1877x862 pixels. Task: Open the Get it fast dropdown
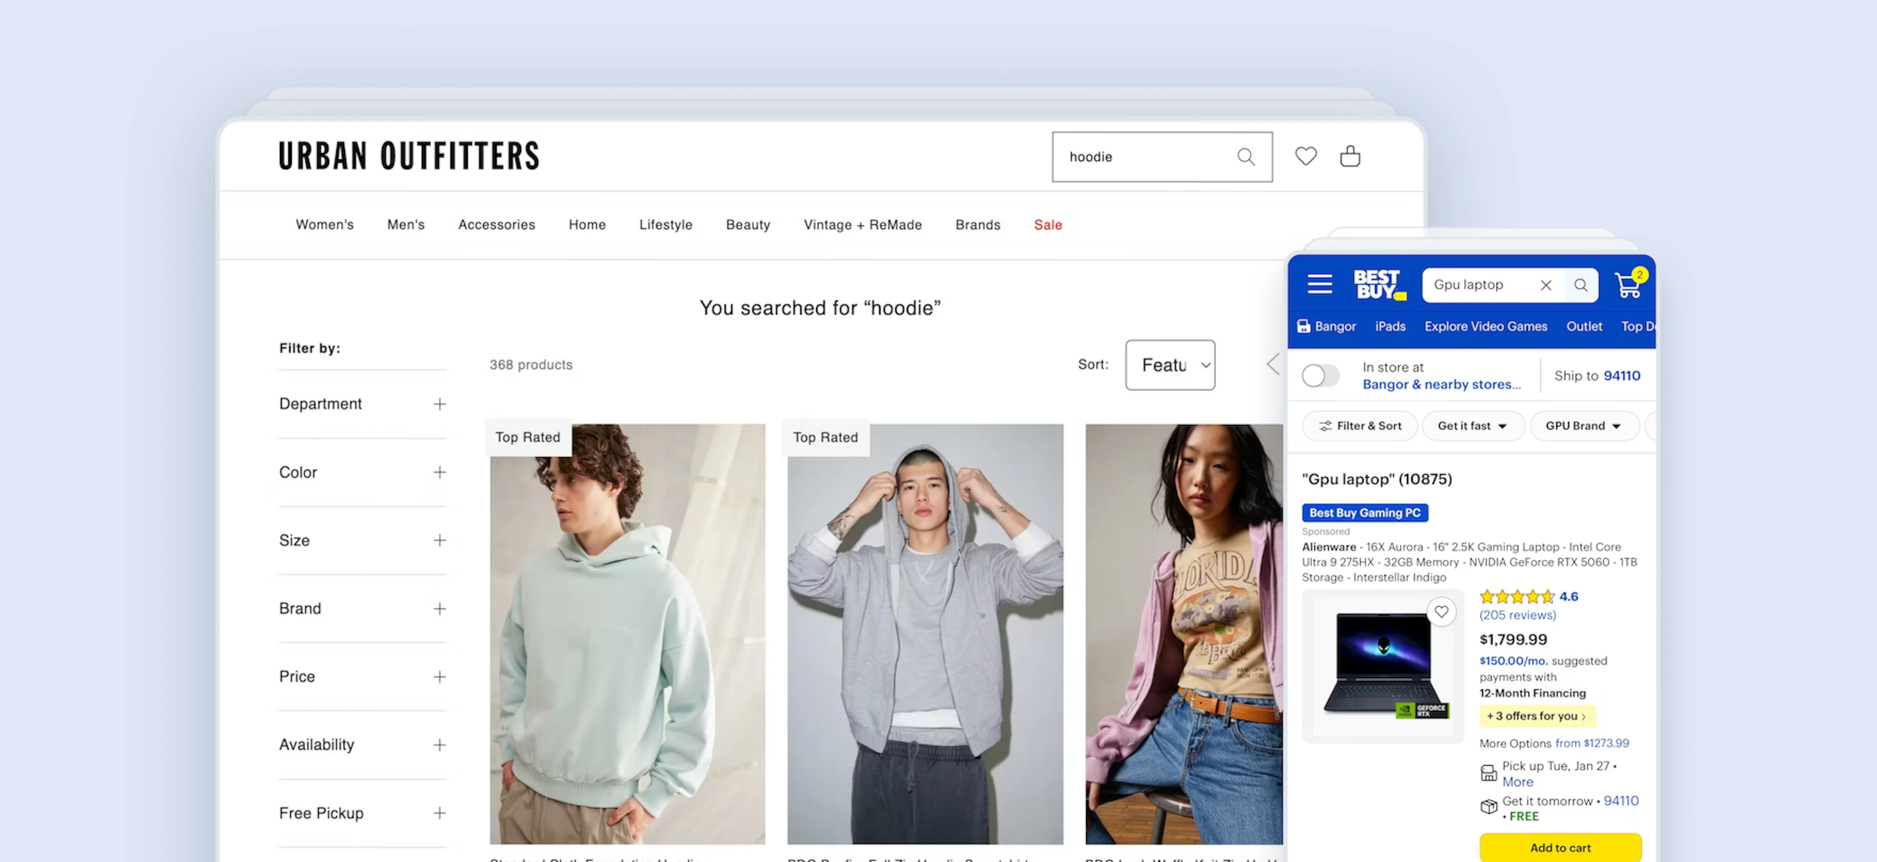[1471, 425]
